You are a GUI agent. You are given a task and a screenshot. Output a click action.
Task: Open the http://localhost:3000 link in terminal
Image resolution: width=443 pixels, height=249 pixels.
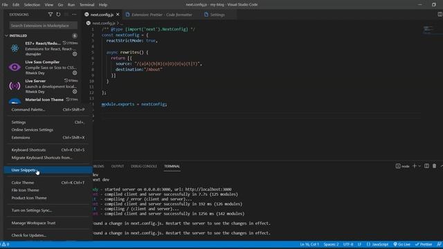(208, 190)
